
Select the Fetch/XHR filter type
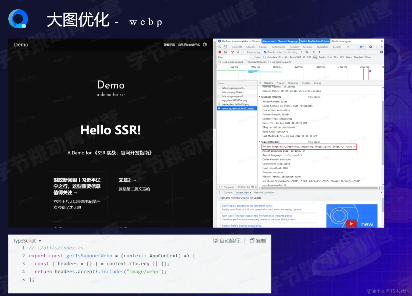click(295, 57)
